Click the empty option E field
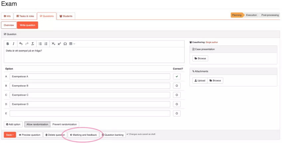282x143 pixels. [x=90, y=113]
